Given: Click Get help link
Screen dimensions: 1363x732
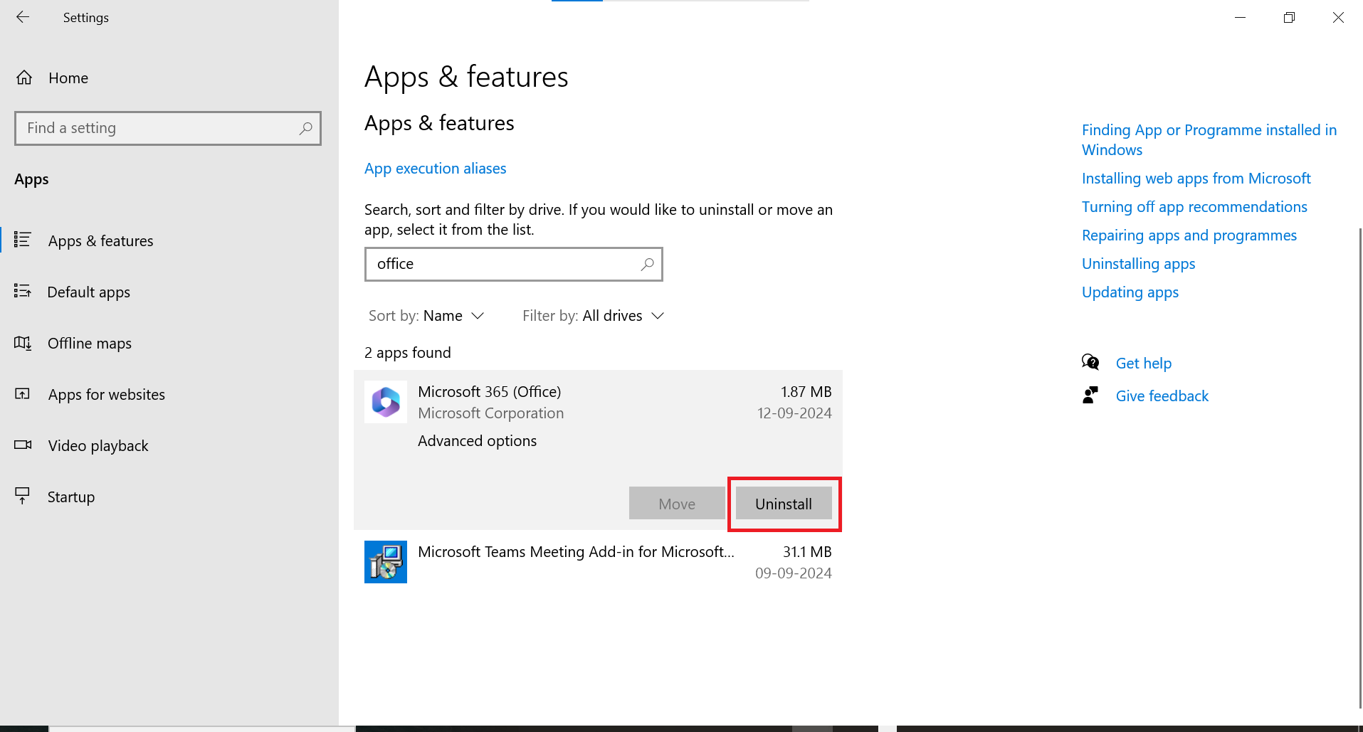Looking at the screenshot, I should tap(1143, 364).
